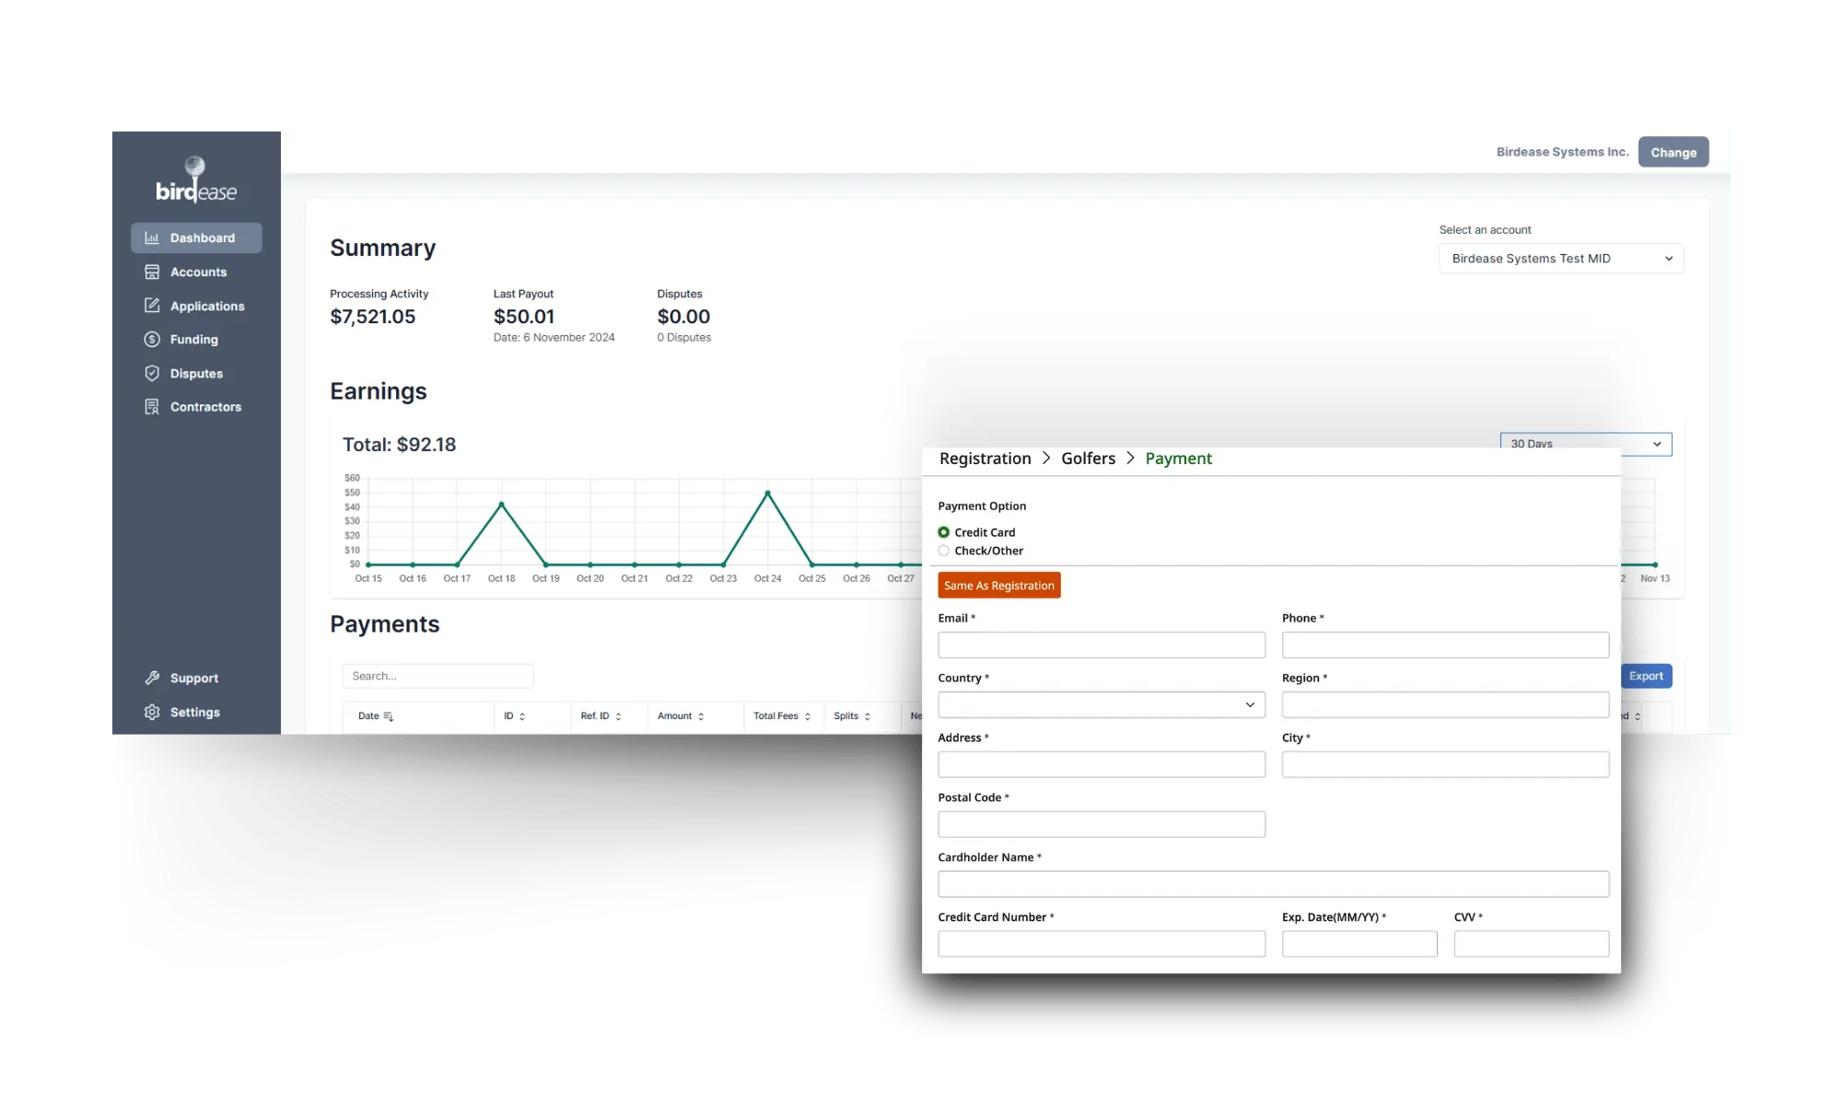
Task: Expand the Country dropdown
Action: (1101, 704)
